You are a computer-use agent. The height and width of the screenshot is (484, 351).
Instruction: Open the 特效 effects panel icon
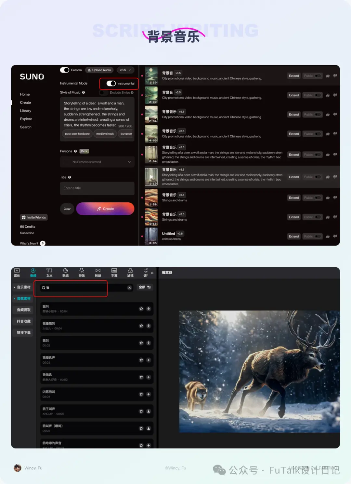coord(82,273)
